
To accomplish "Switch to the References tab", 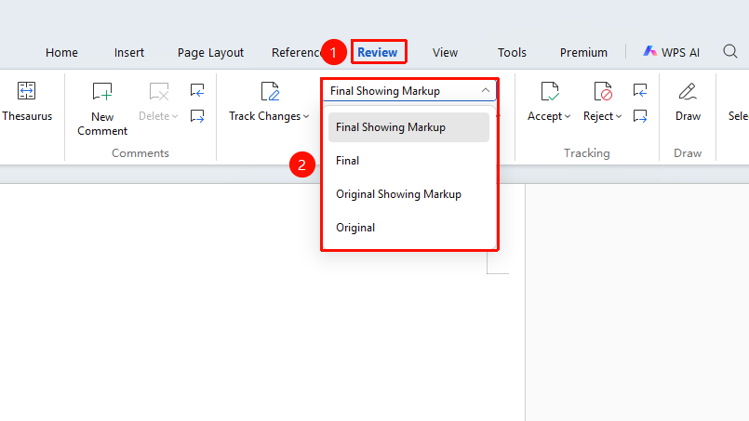I will point(296,52).
